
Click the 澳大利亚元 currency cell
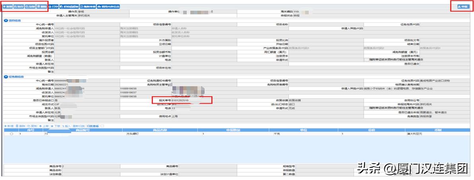click(437, 134)
